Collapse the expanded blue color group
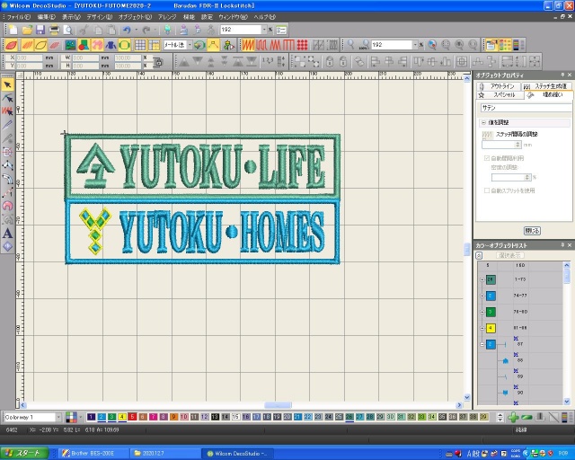Screen dimensions: 575x460 click(x=482, y=344)
